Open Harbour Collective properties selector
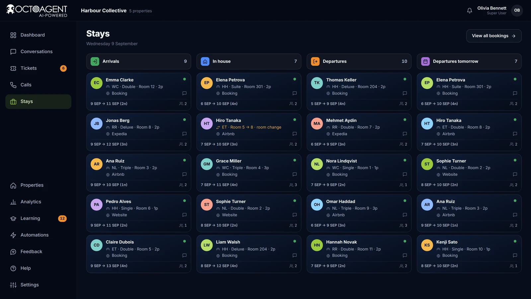This screenshot has width=531, height=299. tap(116, 11)
